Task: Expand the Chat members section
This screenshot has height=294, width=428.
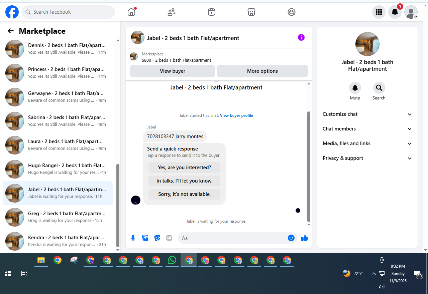Action: (367, 129)
